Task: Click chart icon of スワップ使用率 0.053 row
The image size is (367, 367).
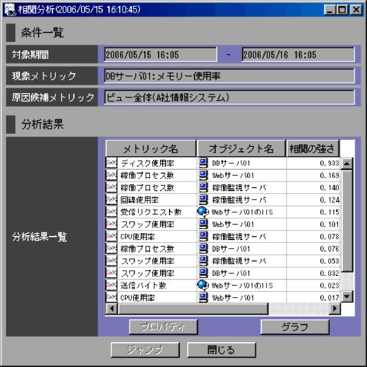Action: pyautogui.click(x=112, y=261)
